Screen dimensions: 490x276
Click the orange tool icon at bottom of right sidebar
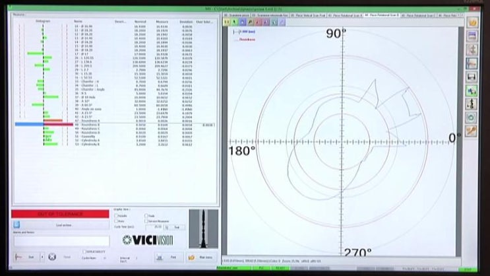click(472, 131)
